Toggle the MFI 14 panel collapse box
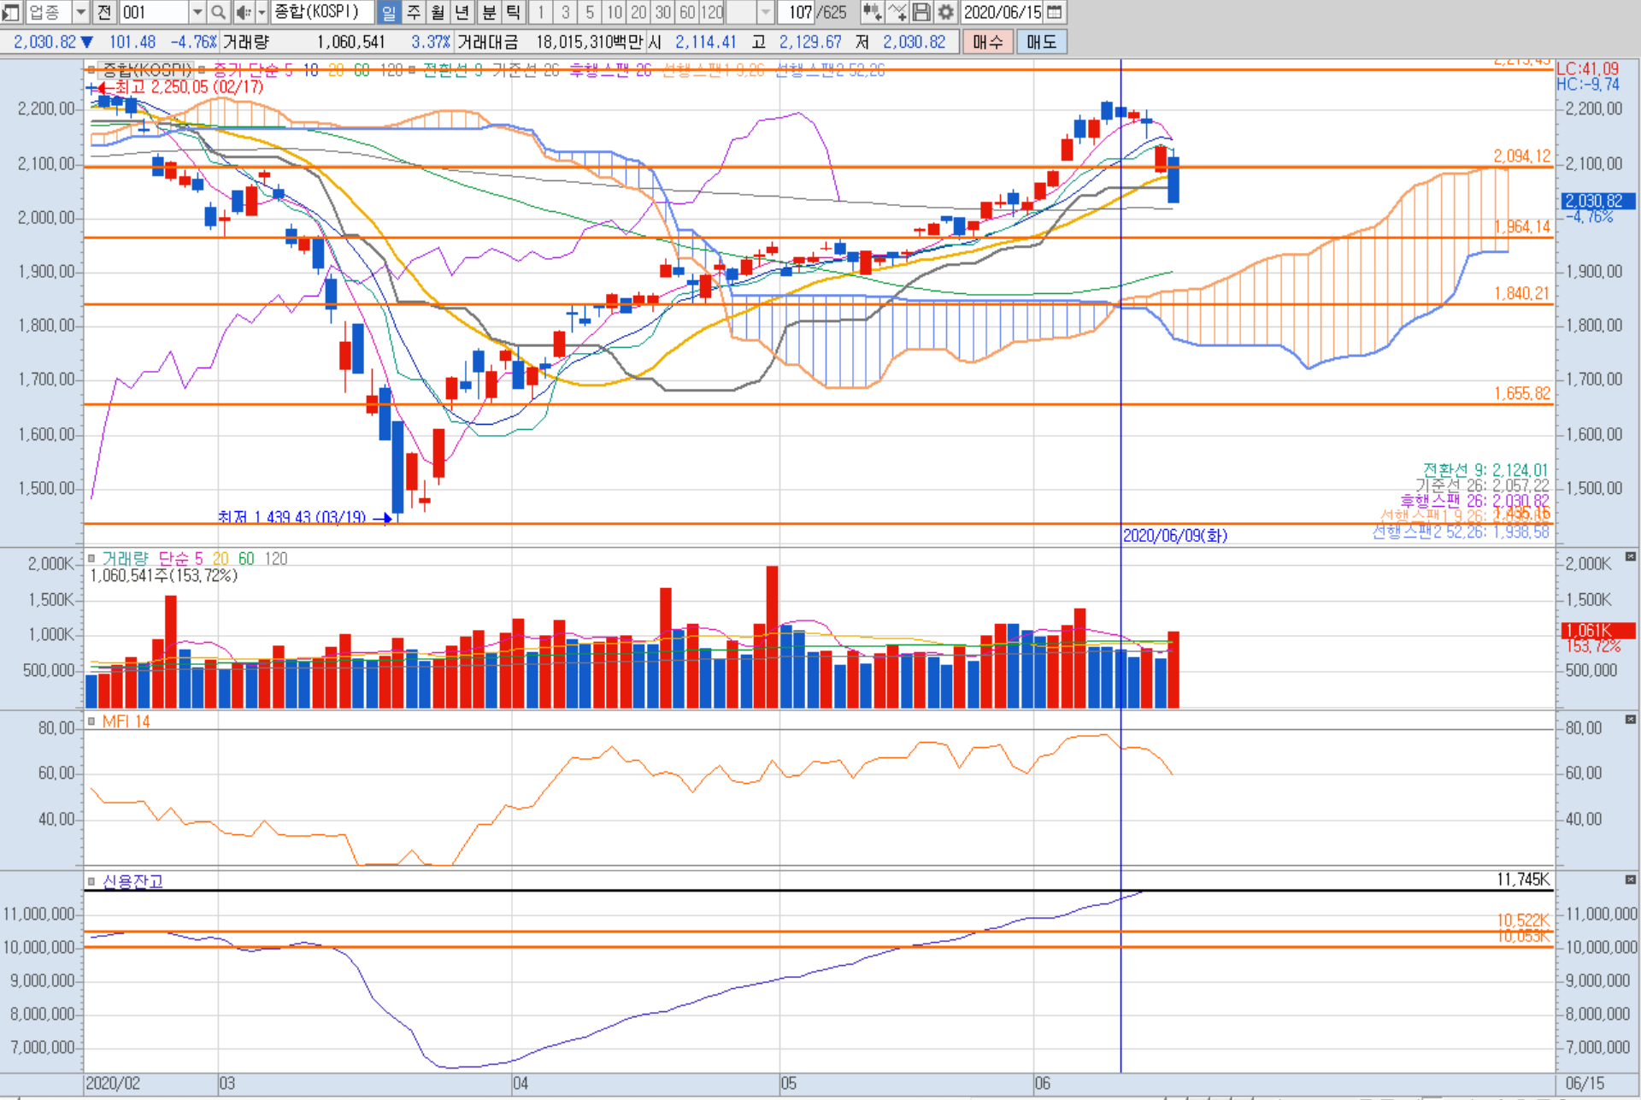Image resolution: width=1641 pixels, height=1100 pixels. coord(1630,720)
